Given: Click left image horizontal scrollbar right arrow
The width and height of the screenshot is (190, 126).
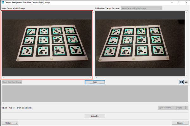Looking at the screenshot, I should click(x=91, y=78).
